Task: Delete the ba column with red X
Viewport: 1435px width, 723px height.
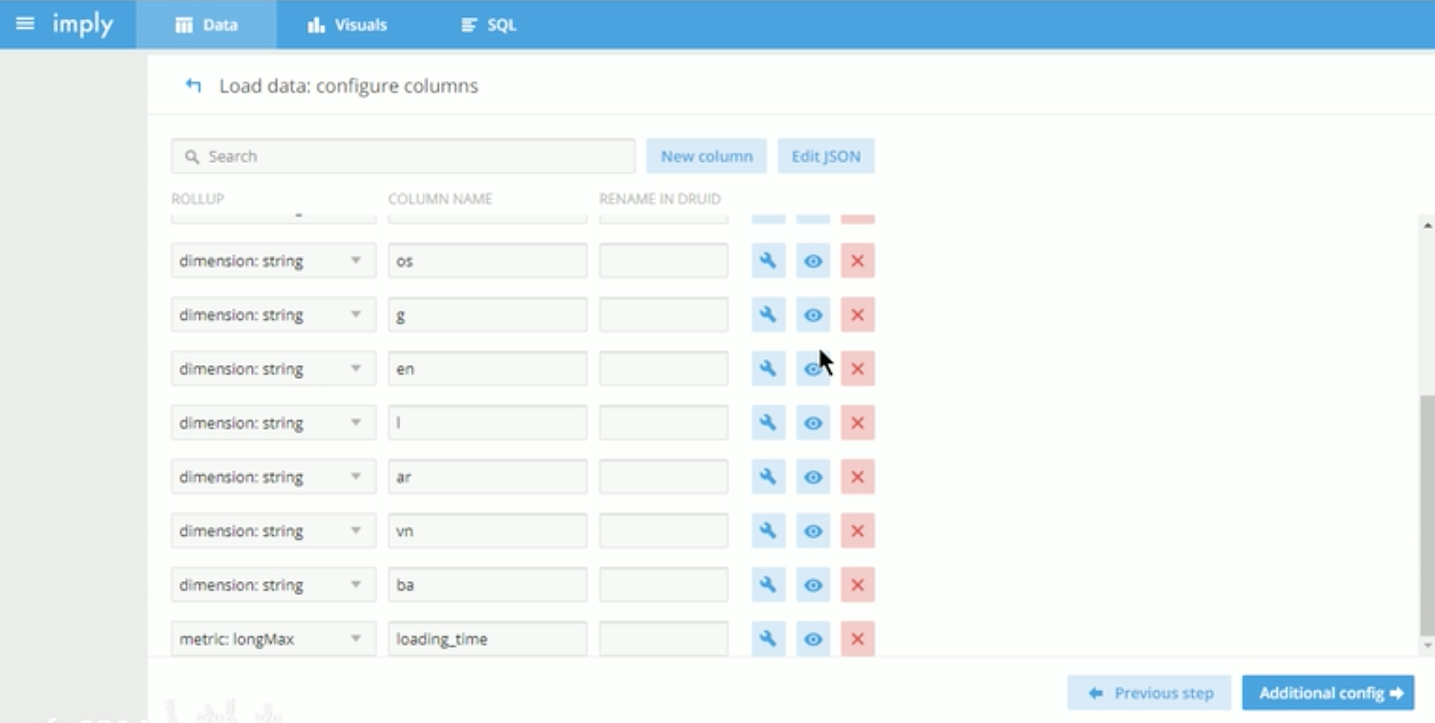Action: coord(857,585)
